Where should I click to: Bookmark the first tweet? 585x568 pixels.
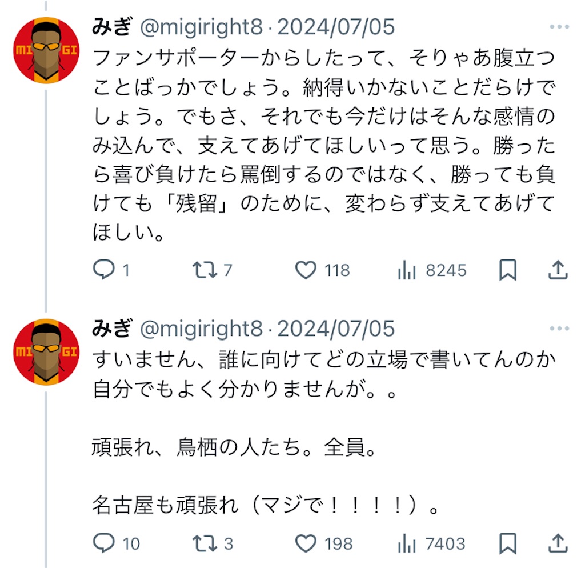point(508,270)
